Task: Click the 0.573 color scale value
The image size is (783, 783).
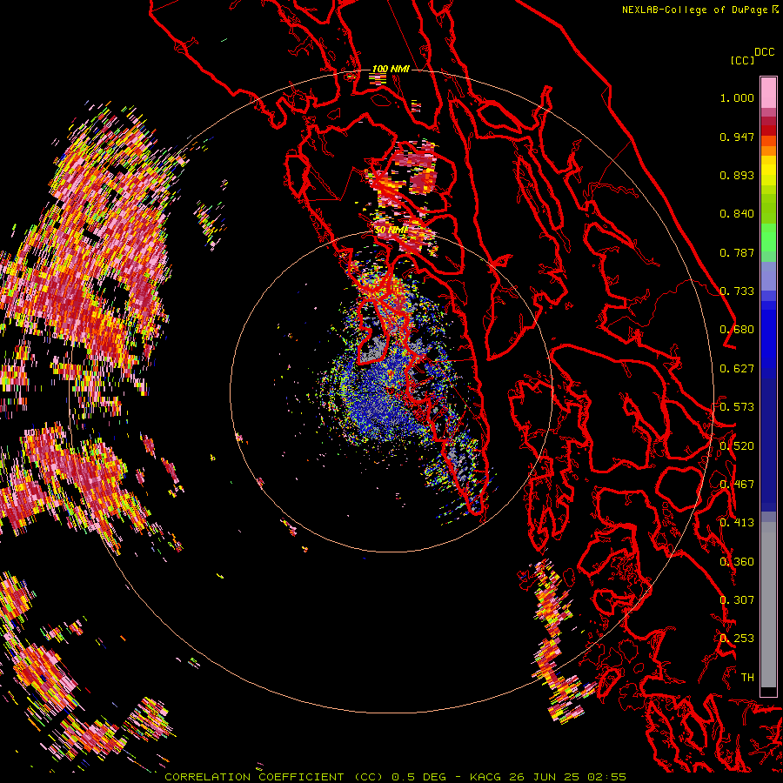Action: [x=737, y=407]
